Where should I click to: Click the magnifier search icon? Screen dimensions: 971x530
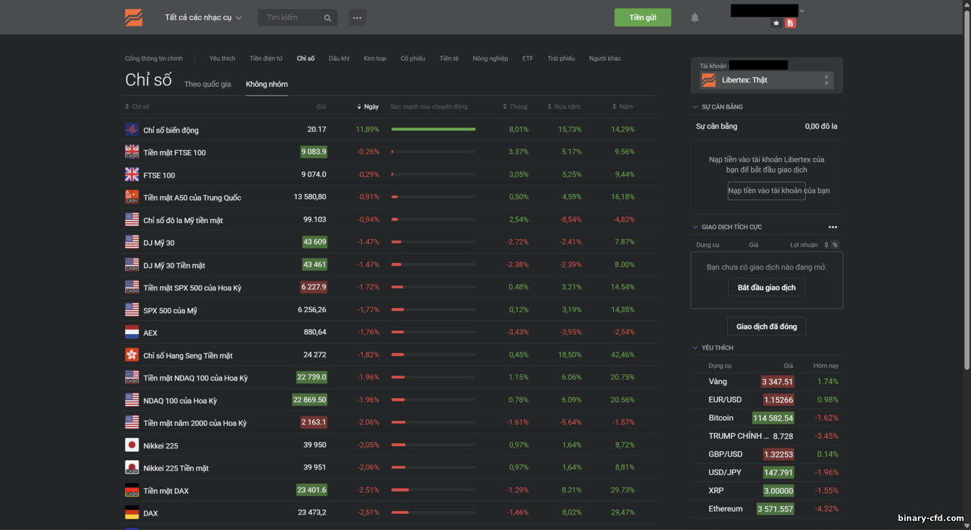pos(328,18)
